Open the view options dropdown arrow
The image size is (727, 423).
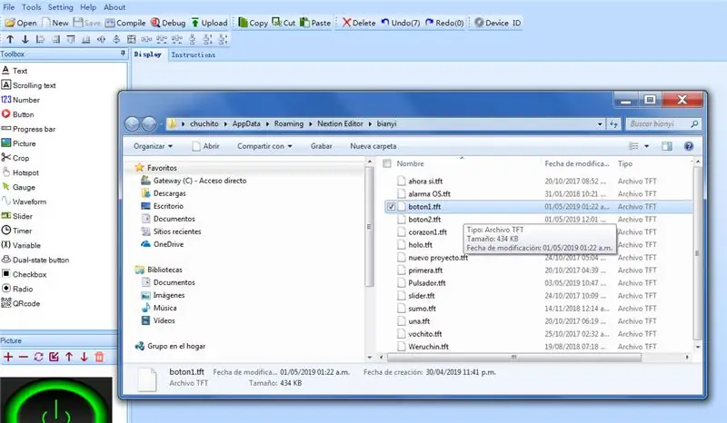click(x=647, y=146)
